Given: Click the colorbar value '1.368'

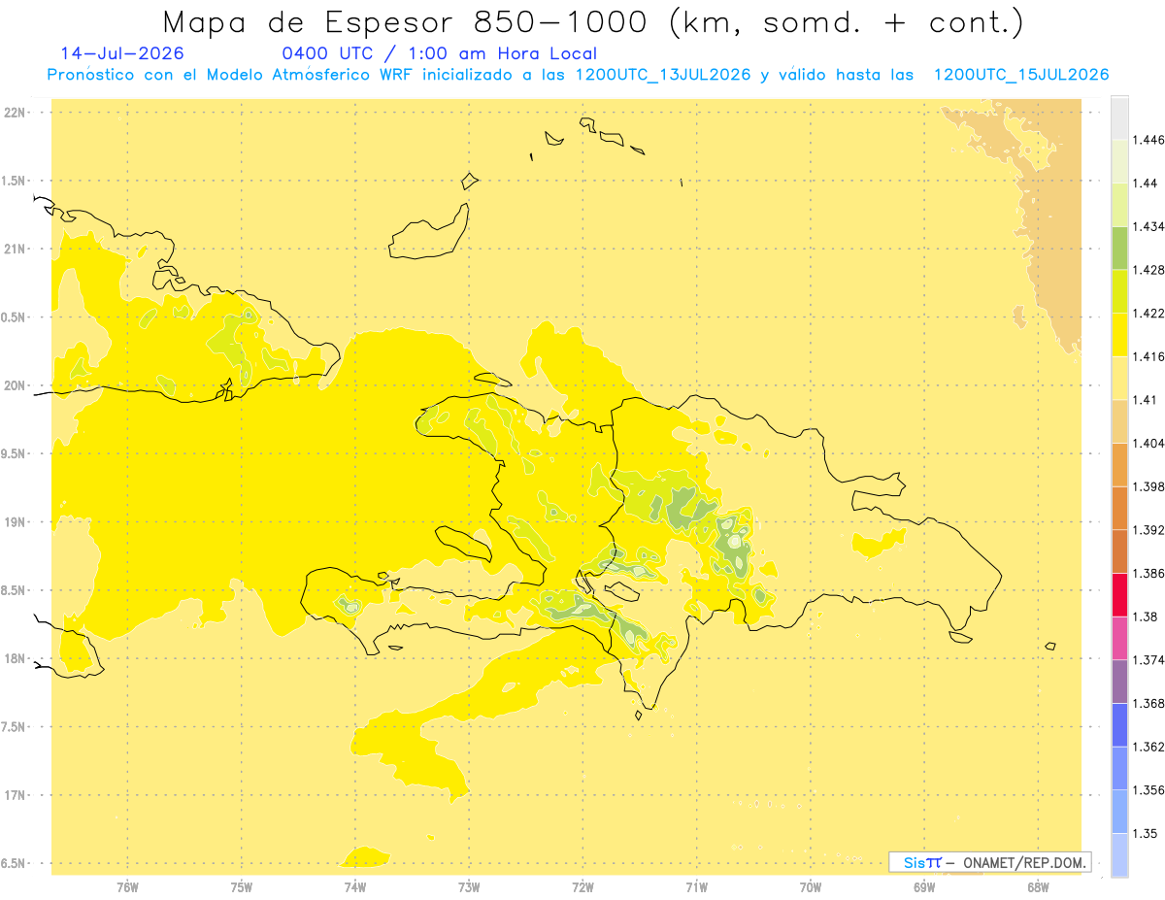Looking at the screenshot, I should tap(1148, 703).
